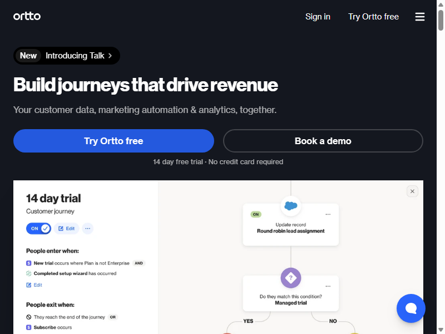The height and width of the screenshot is (334, 445).
Task: Click the pencil Edit link under People enter when
Action: point(34,285)
